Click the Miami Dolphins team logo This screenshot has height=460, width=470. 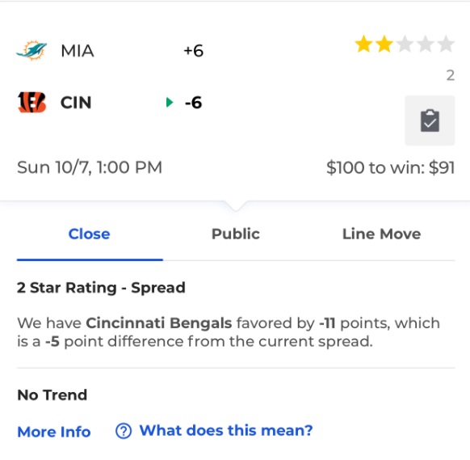pos(31,50)
